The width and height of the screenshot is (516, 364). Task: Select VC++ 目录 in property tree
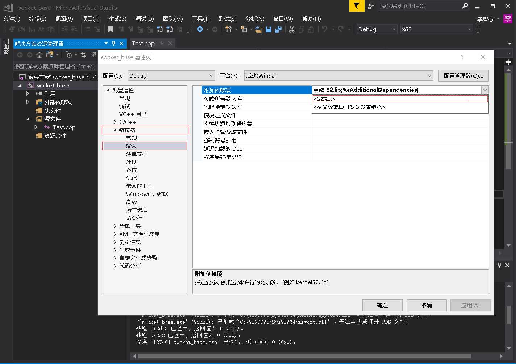click(133, 114)
